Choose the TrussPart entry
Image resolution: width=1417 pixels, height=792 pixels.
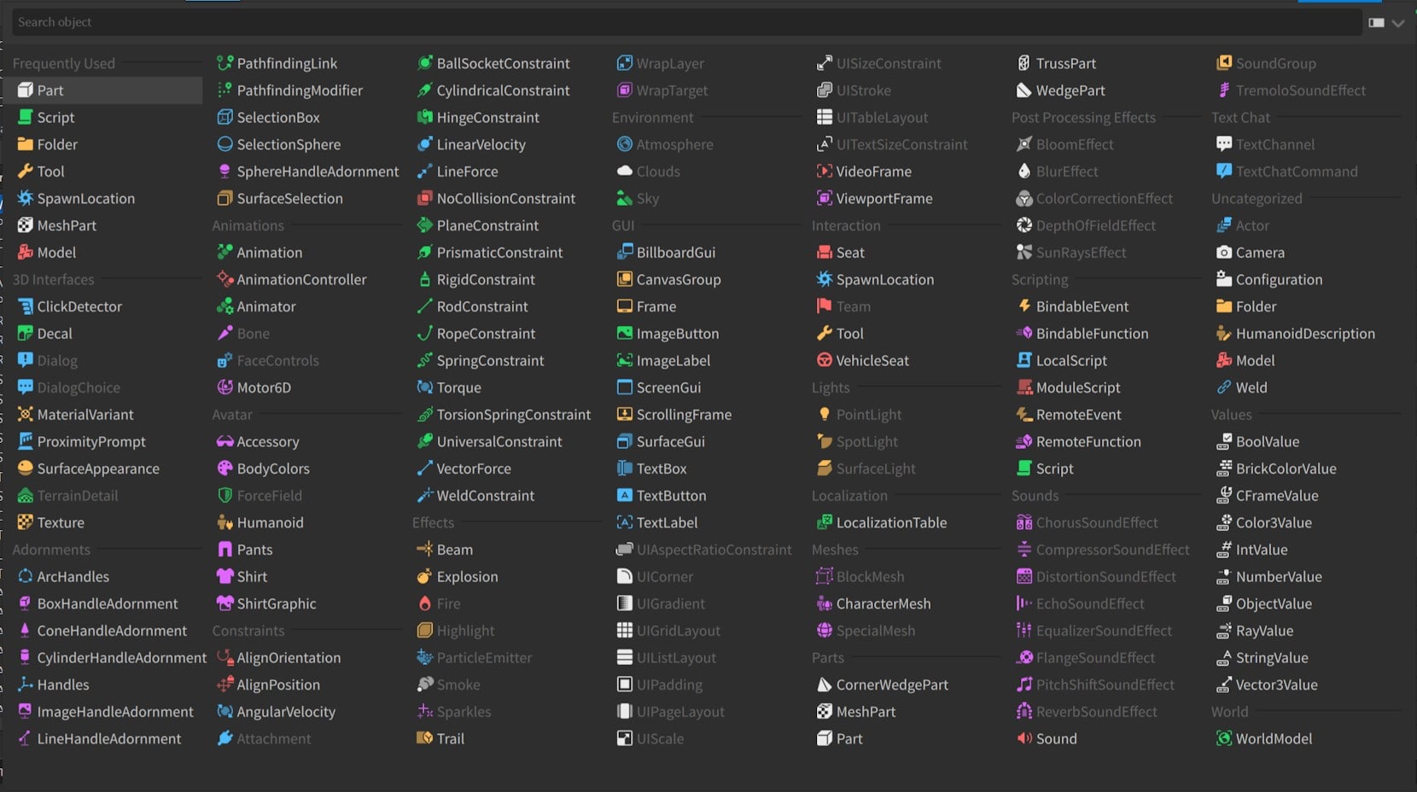tap(1065, 63)
